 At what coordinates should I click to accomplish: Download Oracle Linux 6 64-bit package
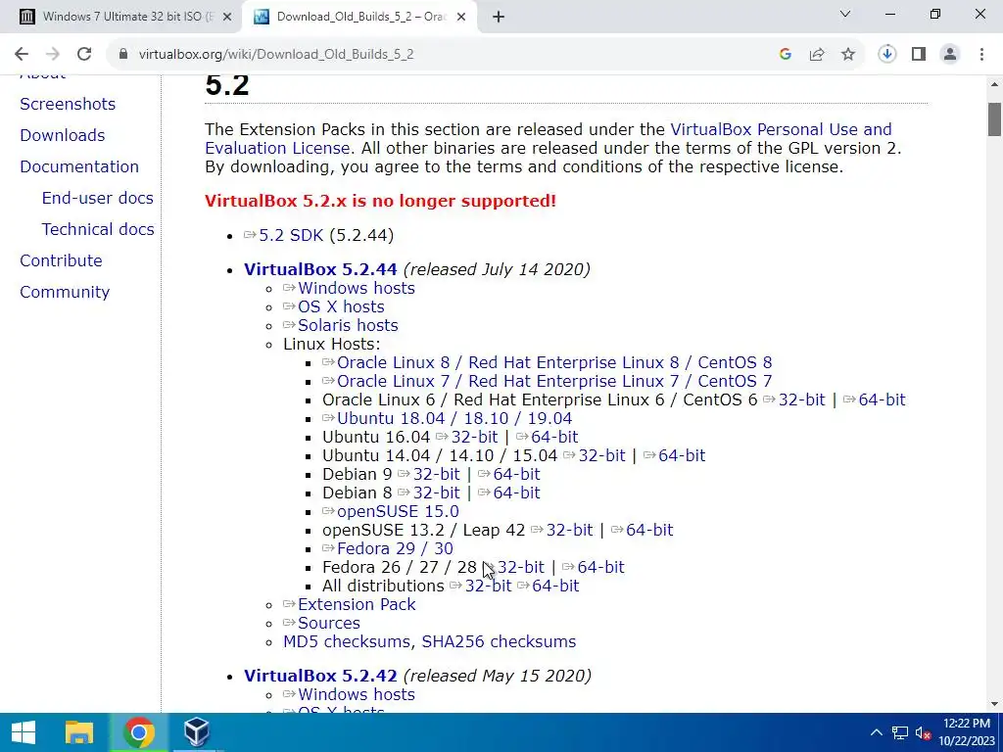pos(883,399)
